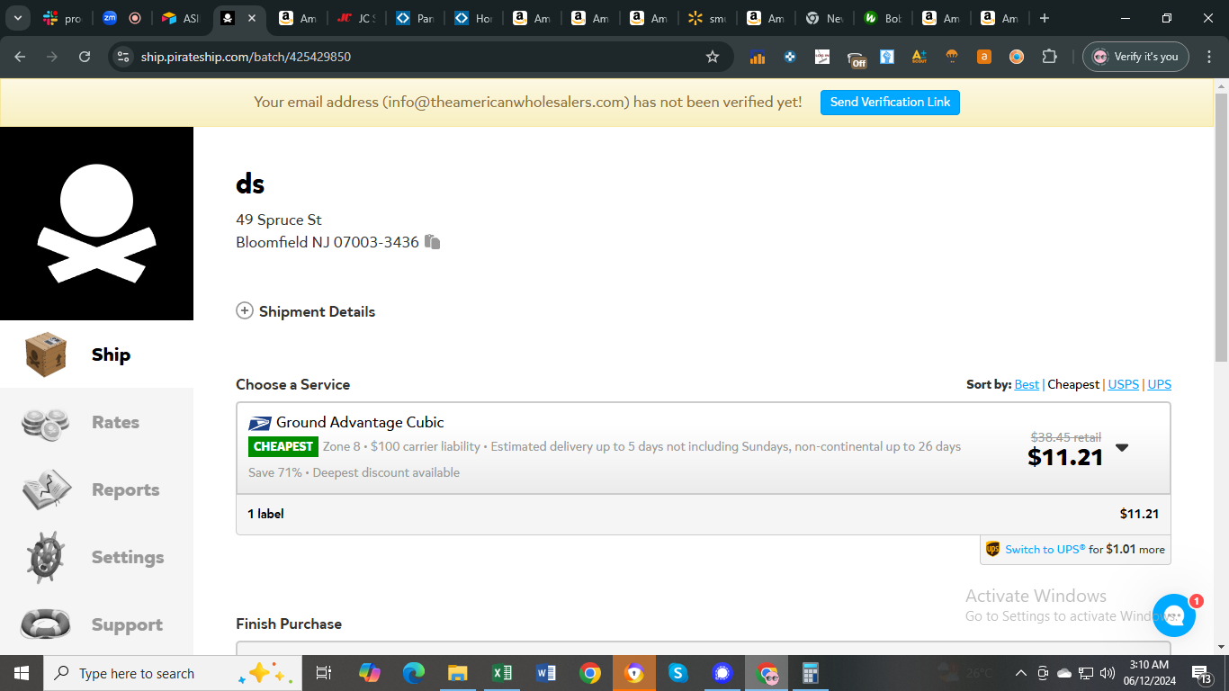Expand Shipment Details with the plus icon
Screen dimensions: 1229x691
coord(245,311)
